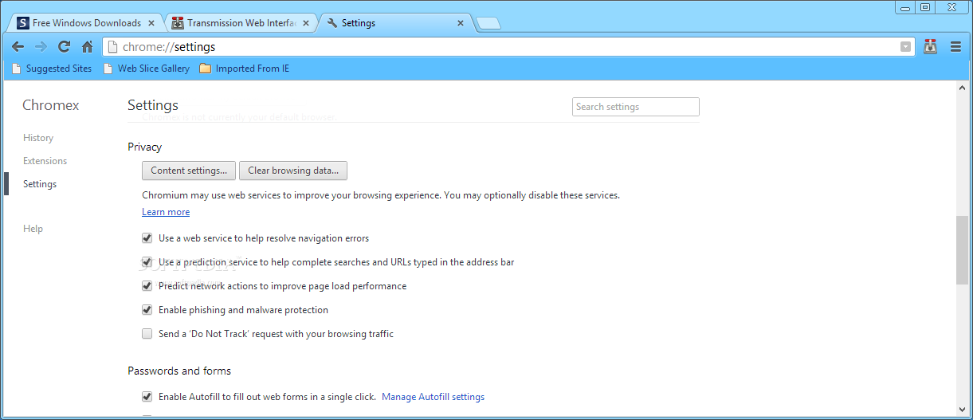
Task: Reload the current page
Action: 65,47
